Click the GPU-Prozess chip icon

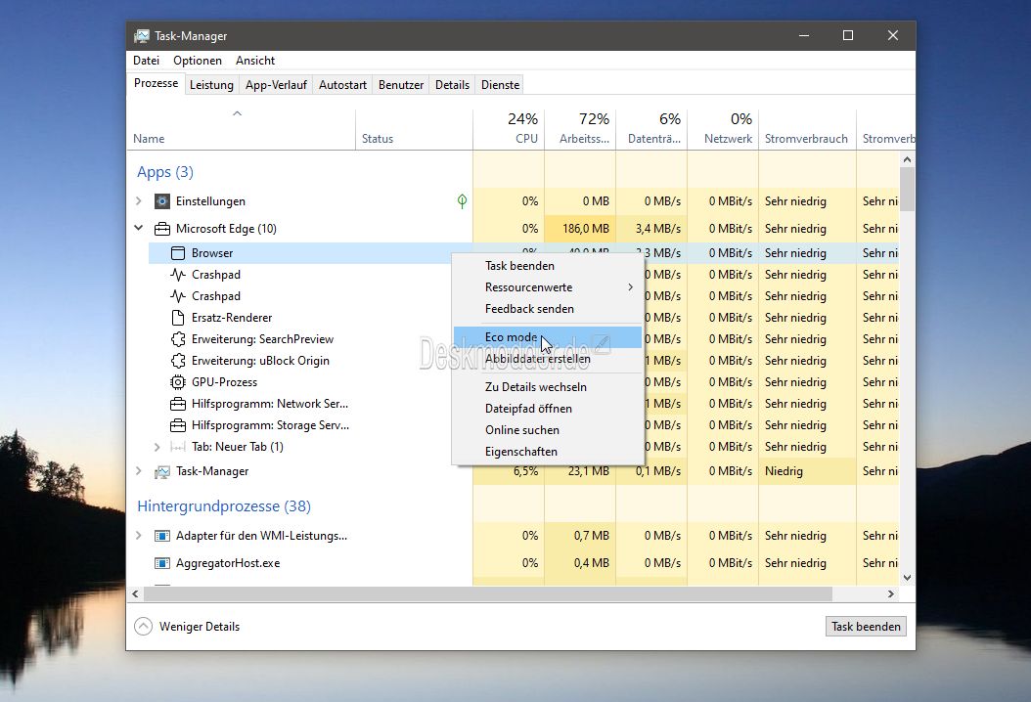click(177, 382)
